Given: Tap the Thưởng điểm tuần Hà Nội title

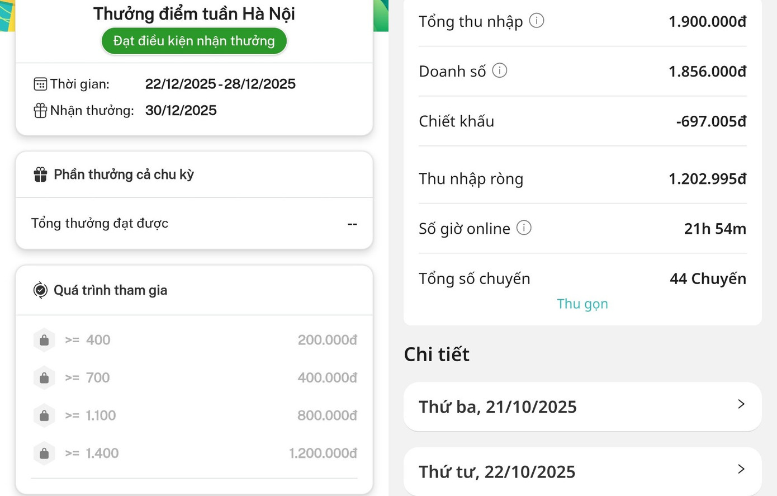Looking at the screenshot, I should coord(194,13).
